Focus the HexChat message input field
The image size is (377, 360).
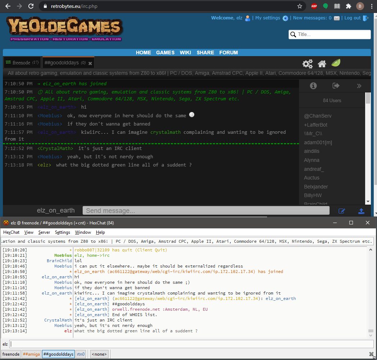pos(192,344)
